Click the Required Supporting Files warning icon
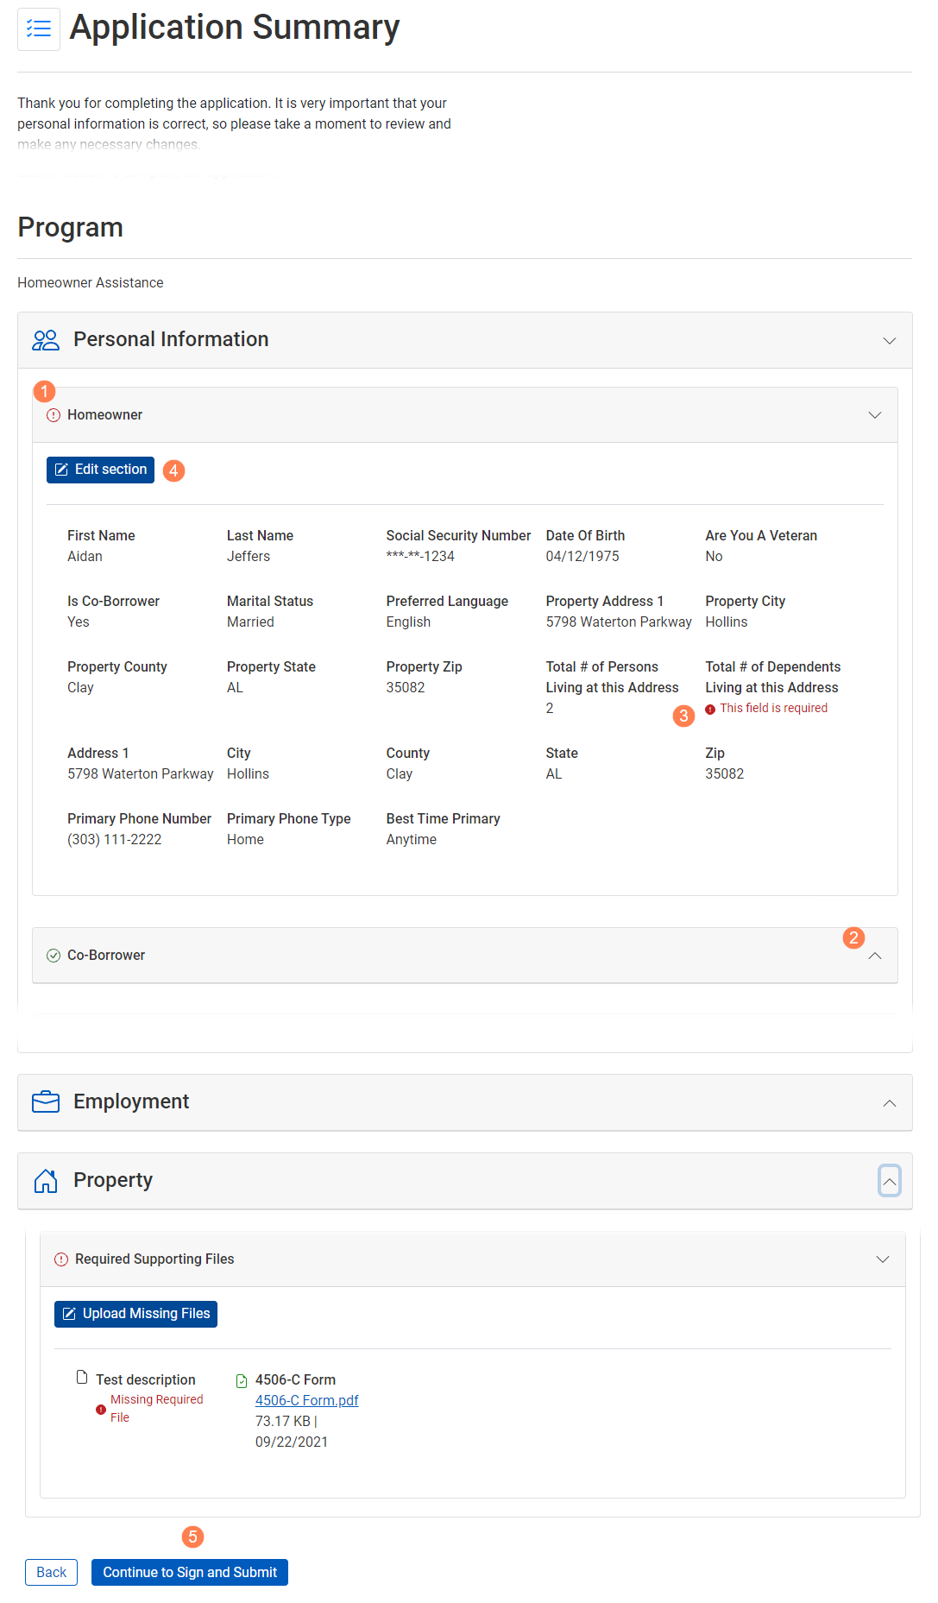Viewport: 938px width, 1603px height. (61, 1259)
